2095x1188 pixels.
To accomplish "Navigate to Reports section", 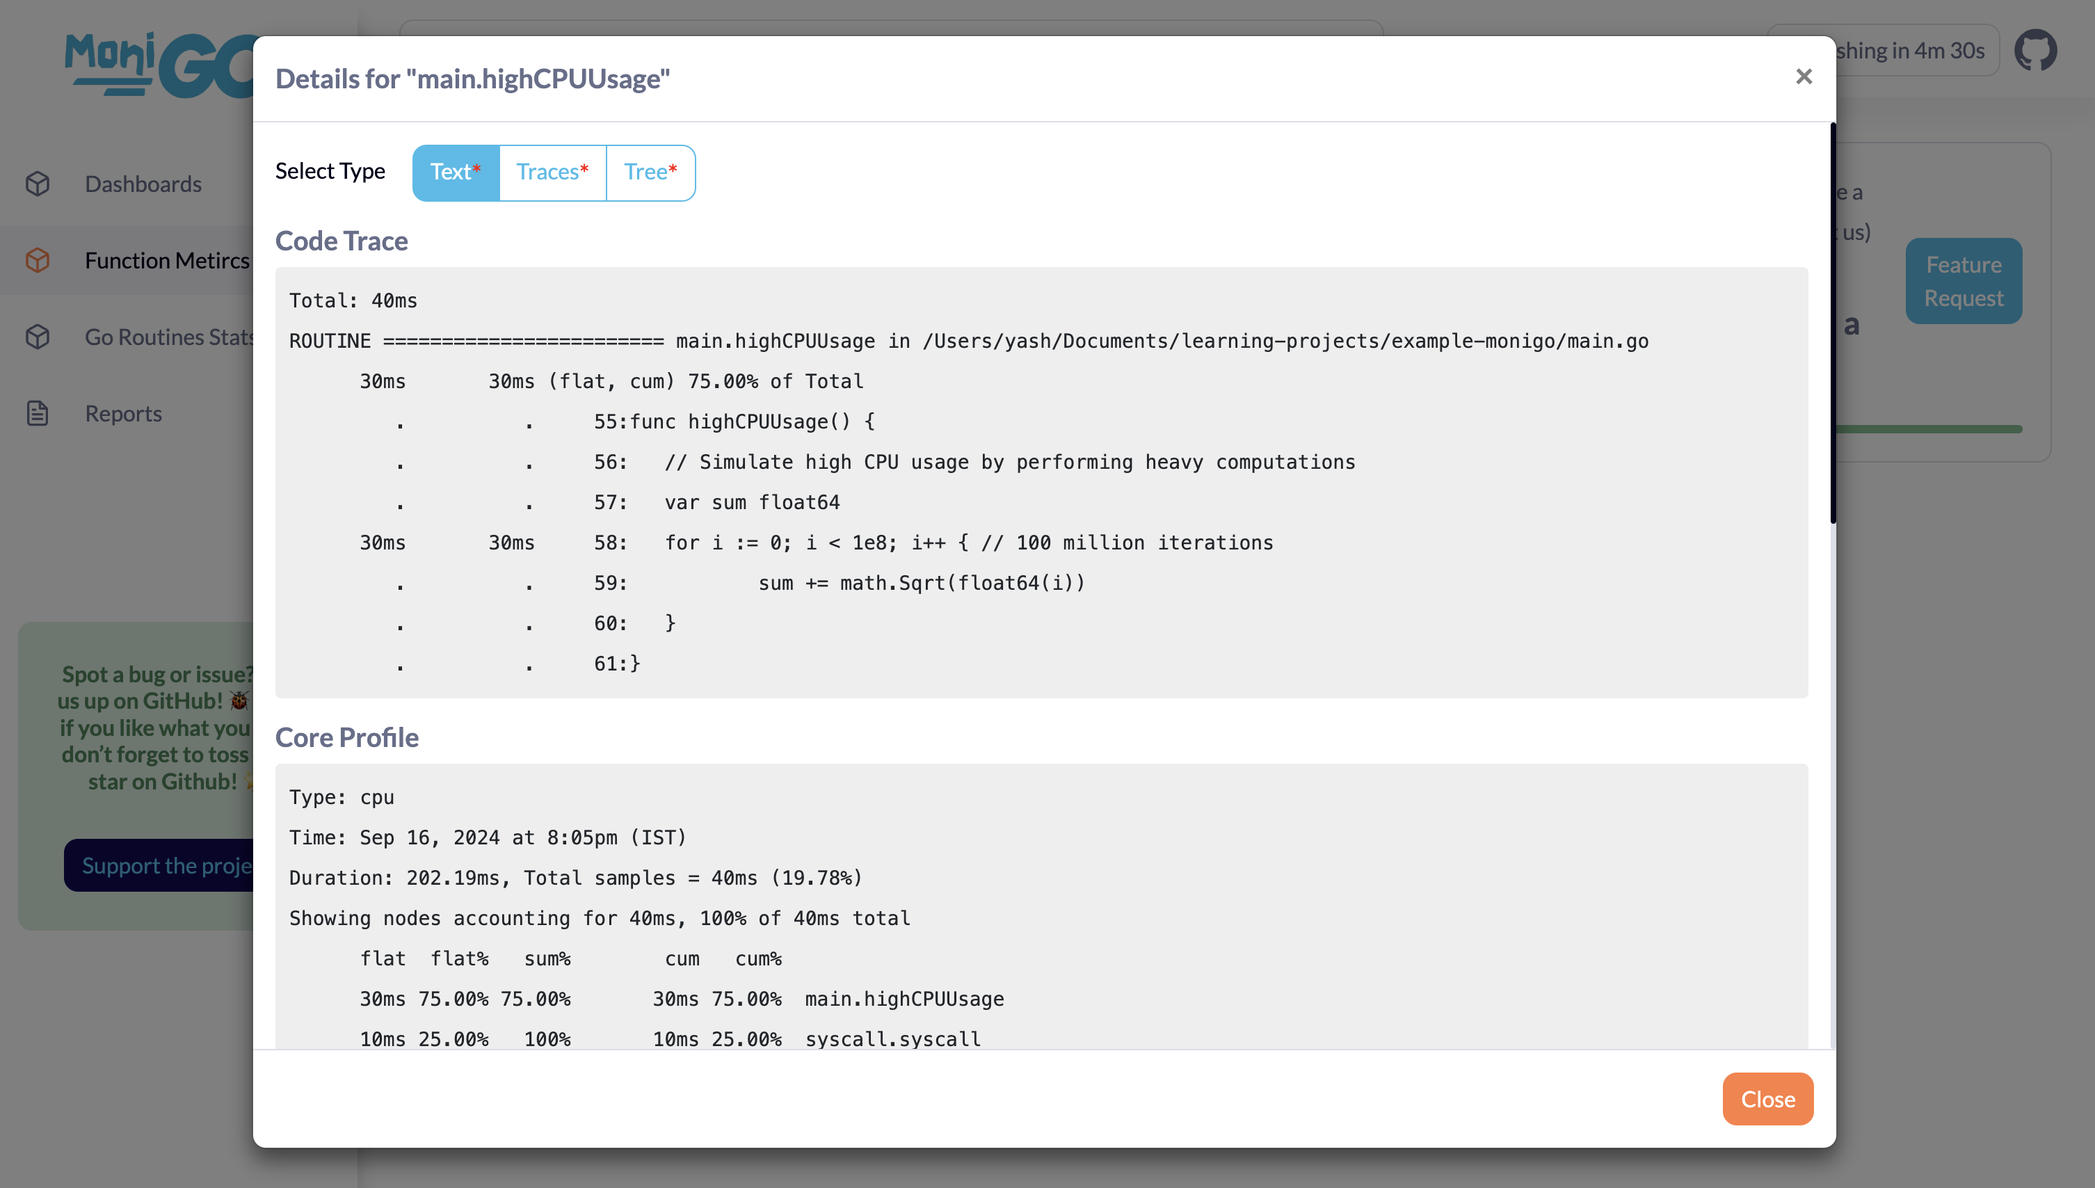I will [x=124, y=411].
